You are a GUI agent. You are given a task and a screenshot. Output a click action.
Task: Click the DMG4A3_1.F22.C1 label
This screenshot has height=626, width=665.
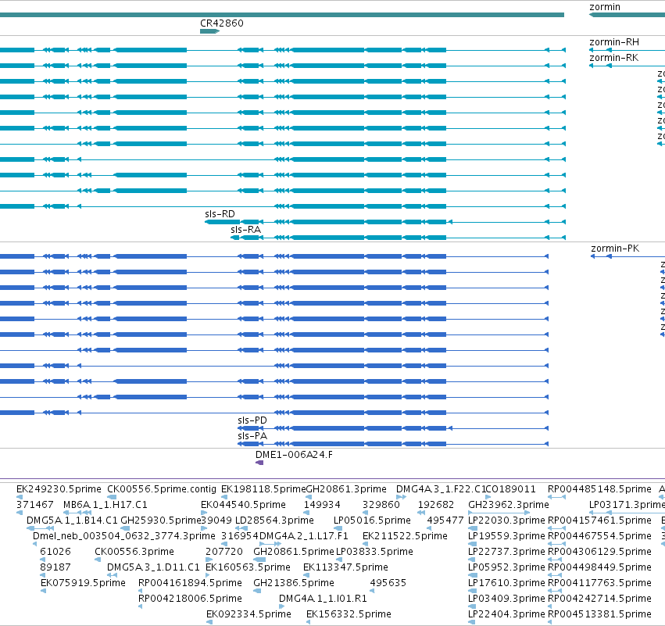click(x=441, y=489)
